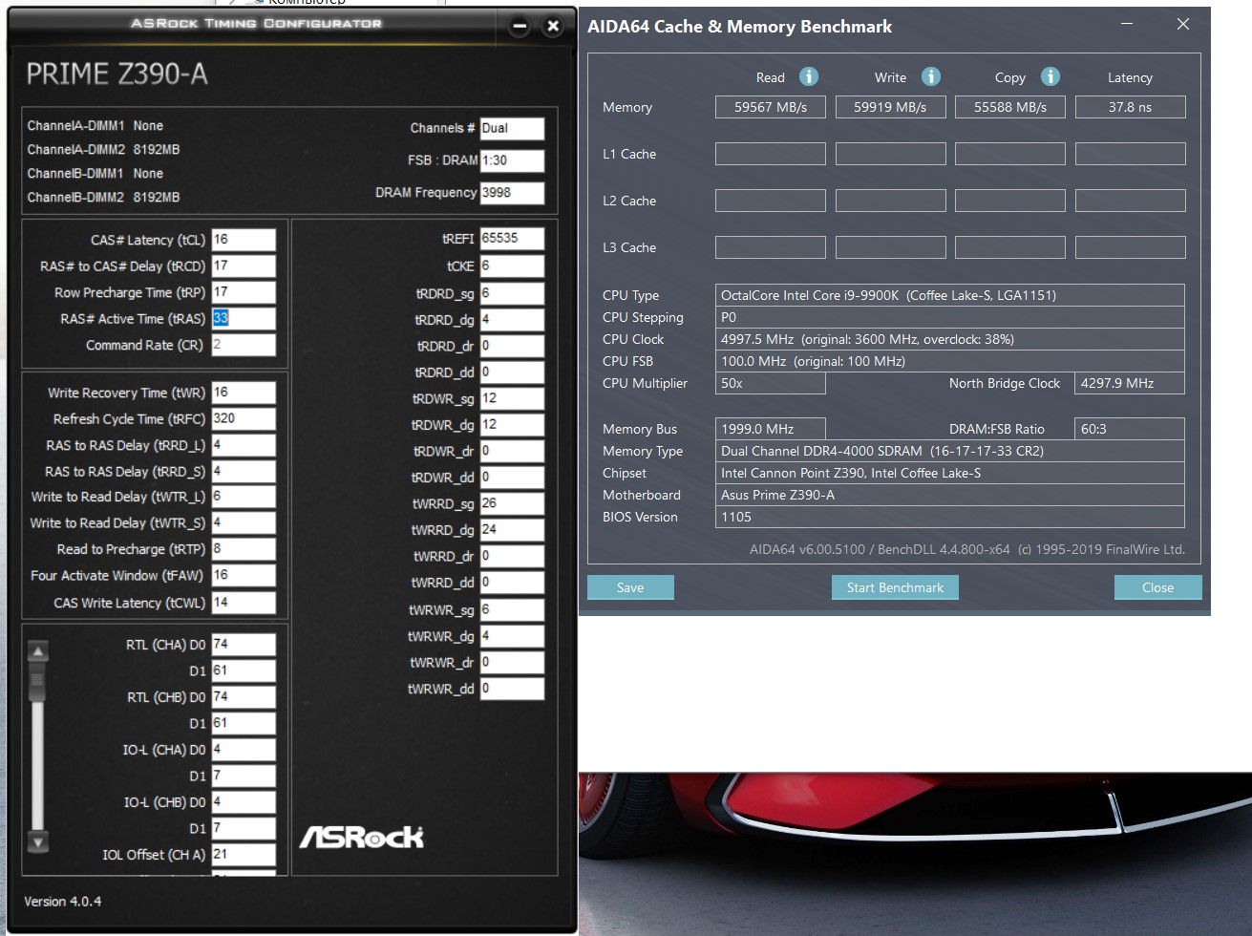Click the tCKE value field
The height and width of the screenshot is (936, 1252).
click(512, 266)
